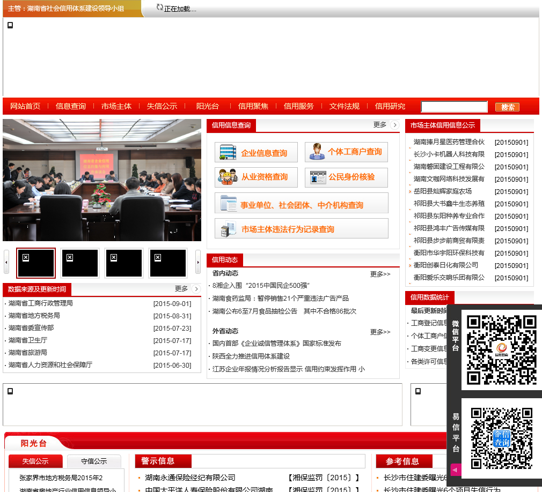Open the 信用聚焦 navigation item
The image size is (542, 492).
pos(253,106)
